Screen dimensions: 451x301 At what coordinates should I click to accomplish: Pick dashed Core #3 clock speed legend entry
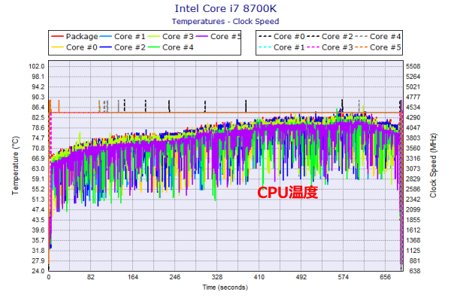pyautogui.click(x=330, y=47)
